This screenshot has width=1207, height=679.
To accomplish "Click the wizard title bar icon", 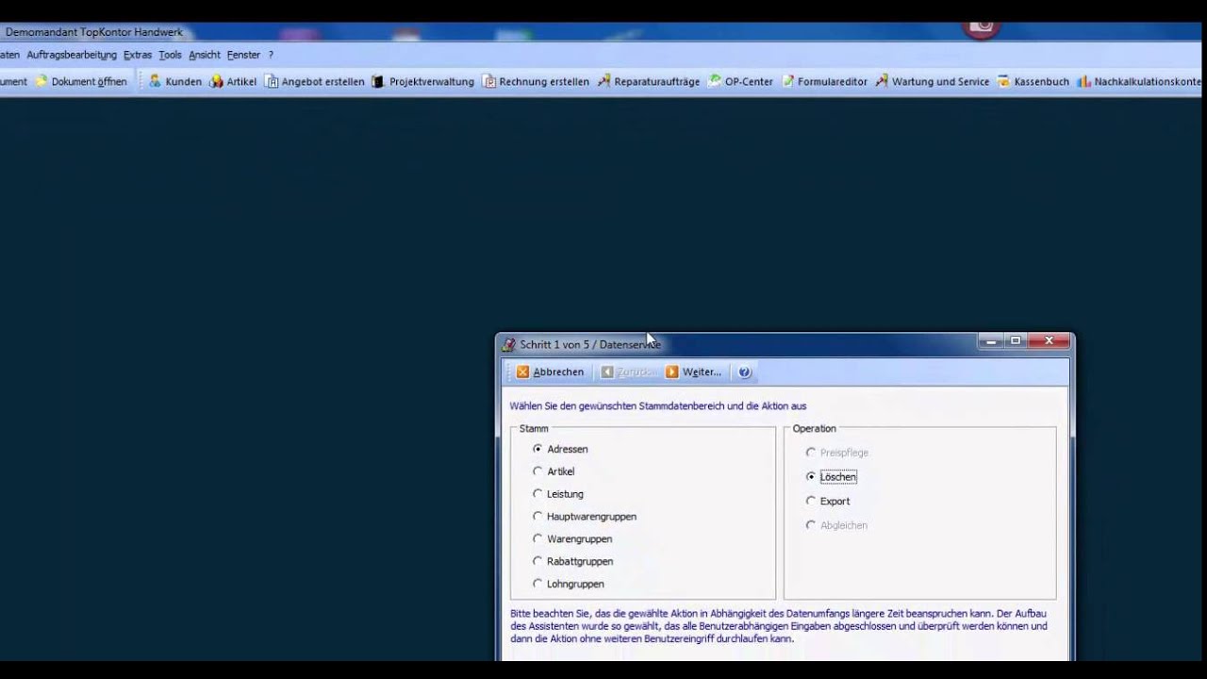I will tap(509, 345).
